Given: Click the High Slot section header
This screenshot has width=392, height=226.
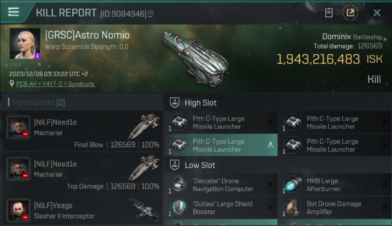Looking at the screenshot, I should click(201, 103).
